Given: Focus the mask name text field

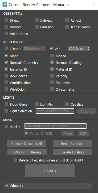Looking at the screenshot, I should point(55,126).
